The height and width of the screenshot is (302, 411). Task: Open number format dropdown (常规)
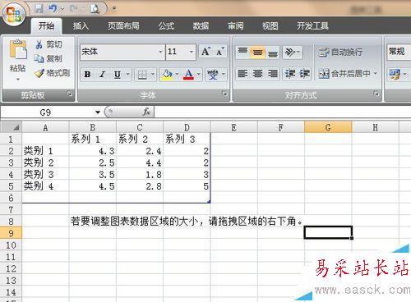click(399, 52)
